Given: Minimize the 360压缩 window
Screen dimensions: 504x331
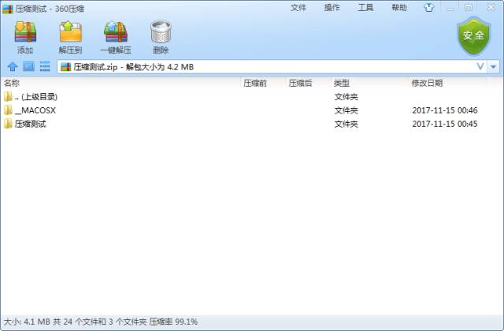Looking at the screenshot, I should tap(450, 8).
